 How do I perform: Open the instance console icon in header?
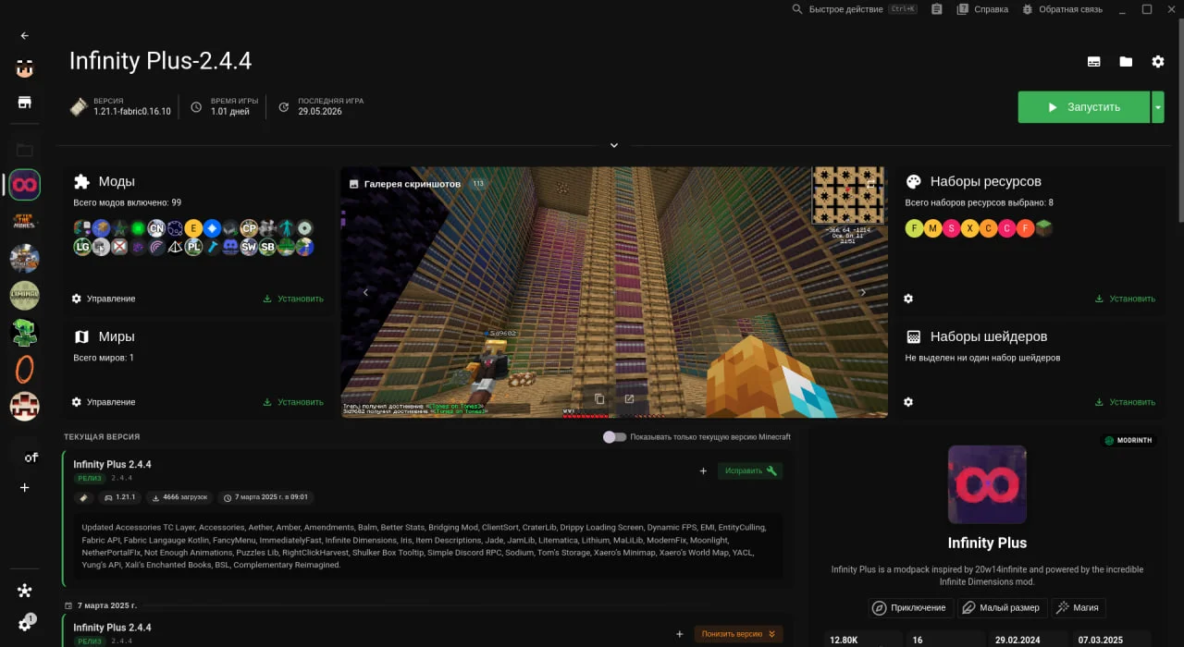(1094, 62)
